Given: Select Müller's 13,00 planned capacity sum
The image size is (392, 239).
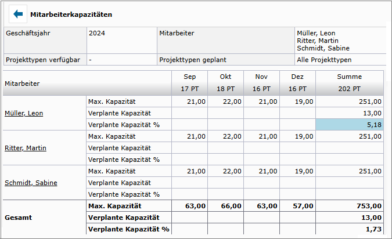Looking at the screenshot, I should click(x=350, y=113).
